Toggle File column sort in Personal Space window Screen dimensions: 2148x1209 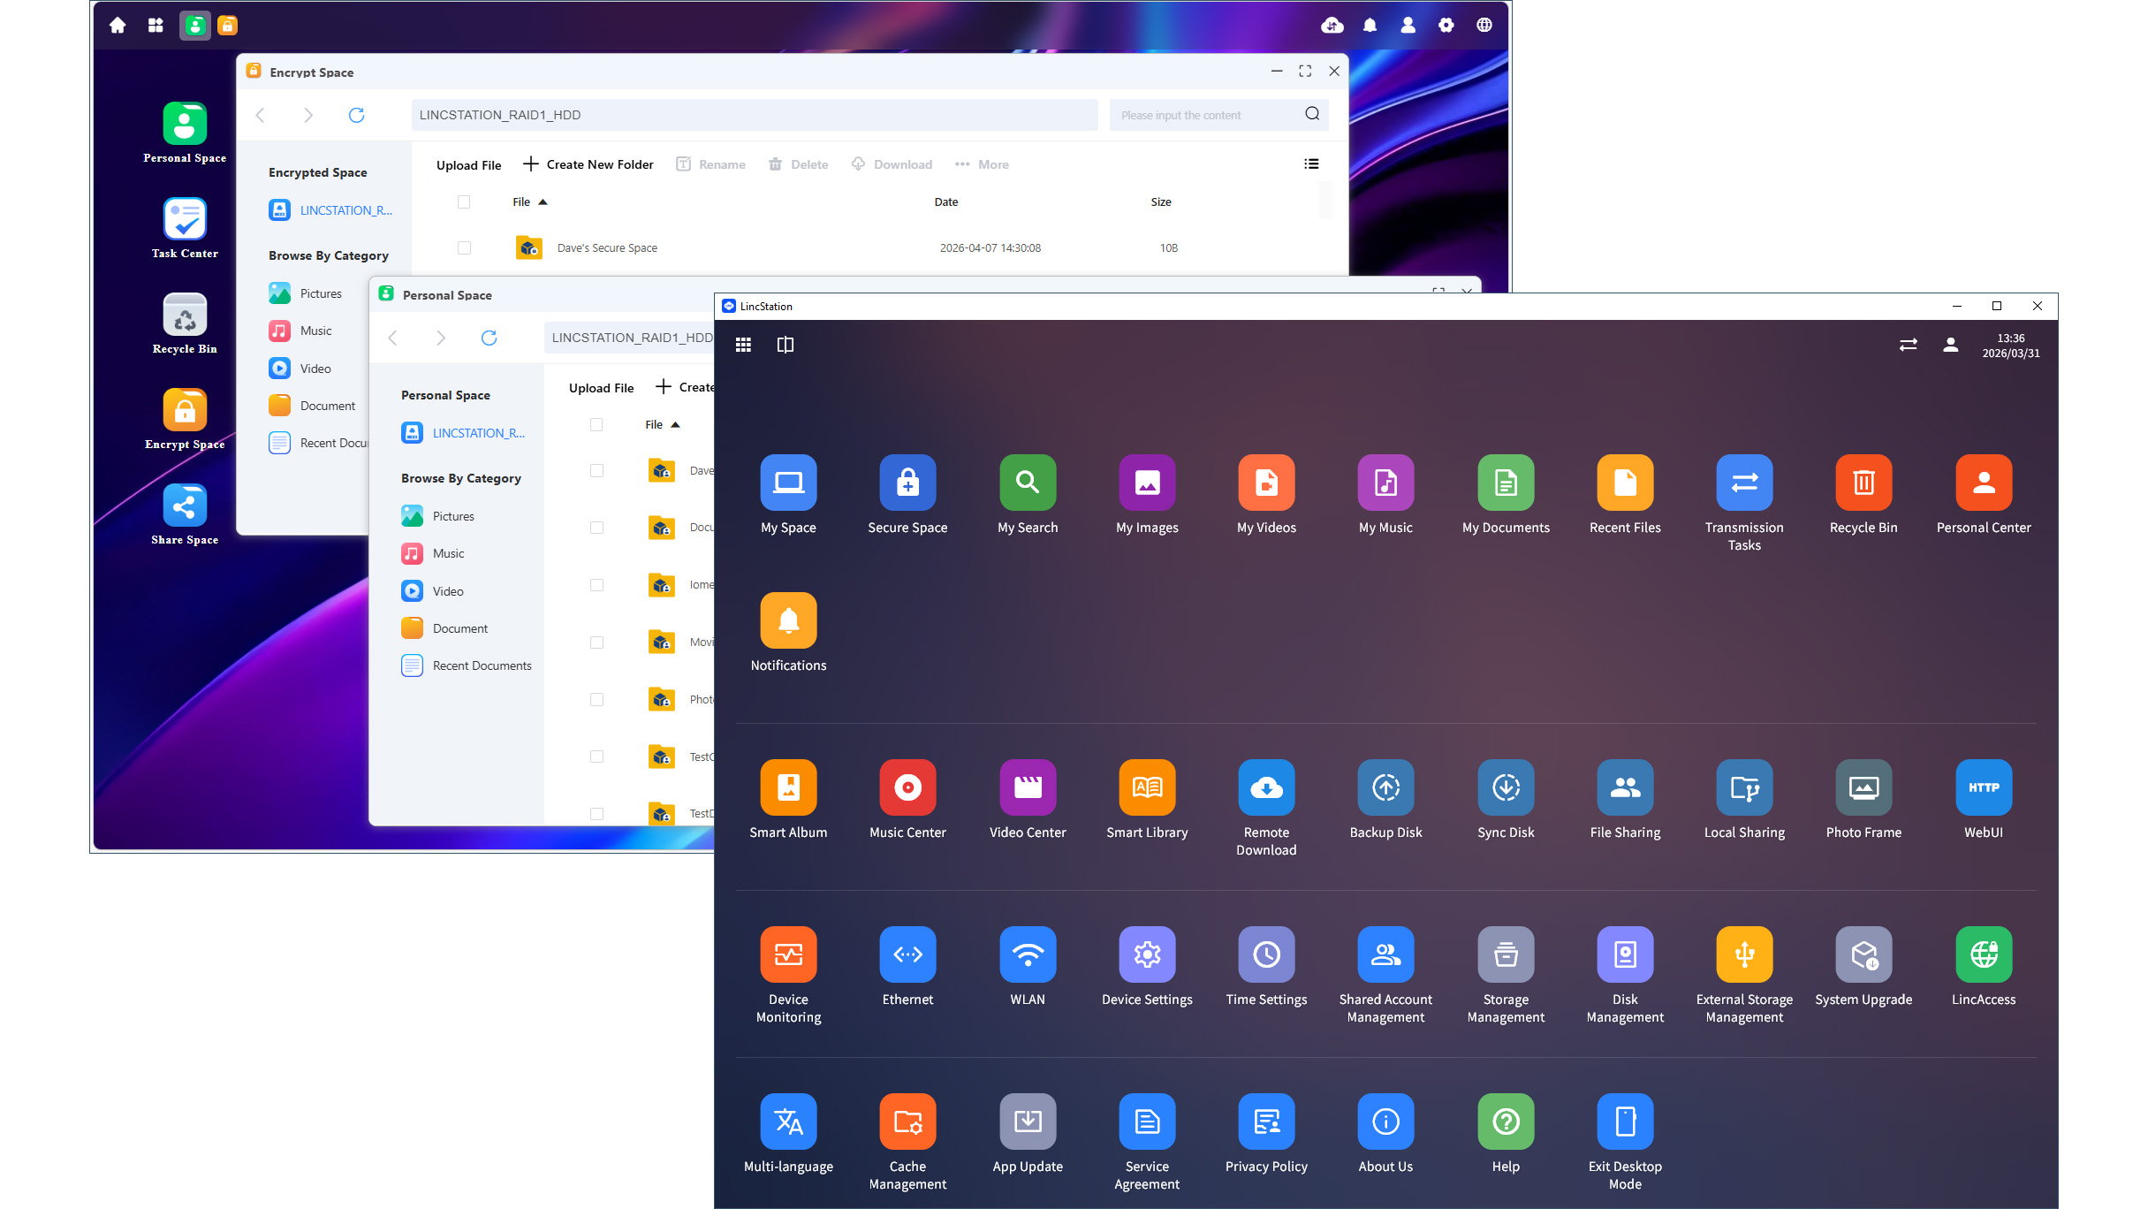tap(675, 425)
